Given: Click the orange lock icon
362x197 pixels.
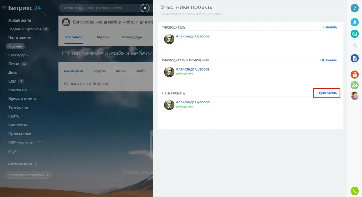Looking at the screenshot, I should [355, 74].
